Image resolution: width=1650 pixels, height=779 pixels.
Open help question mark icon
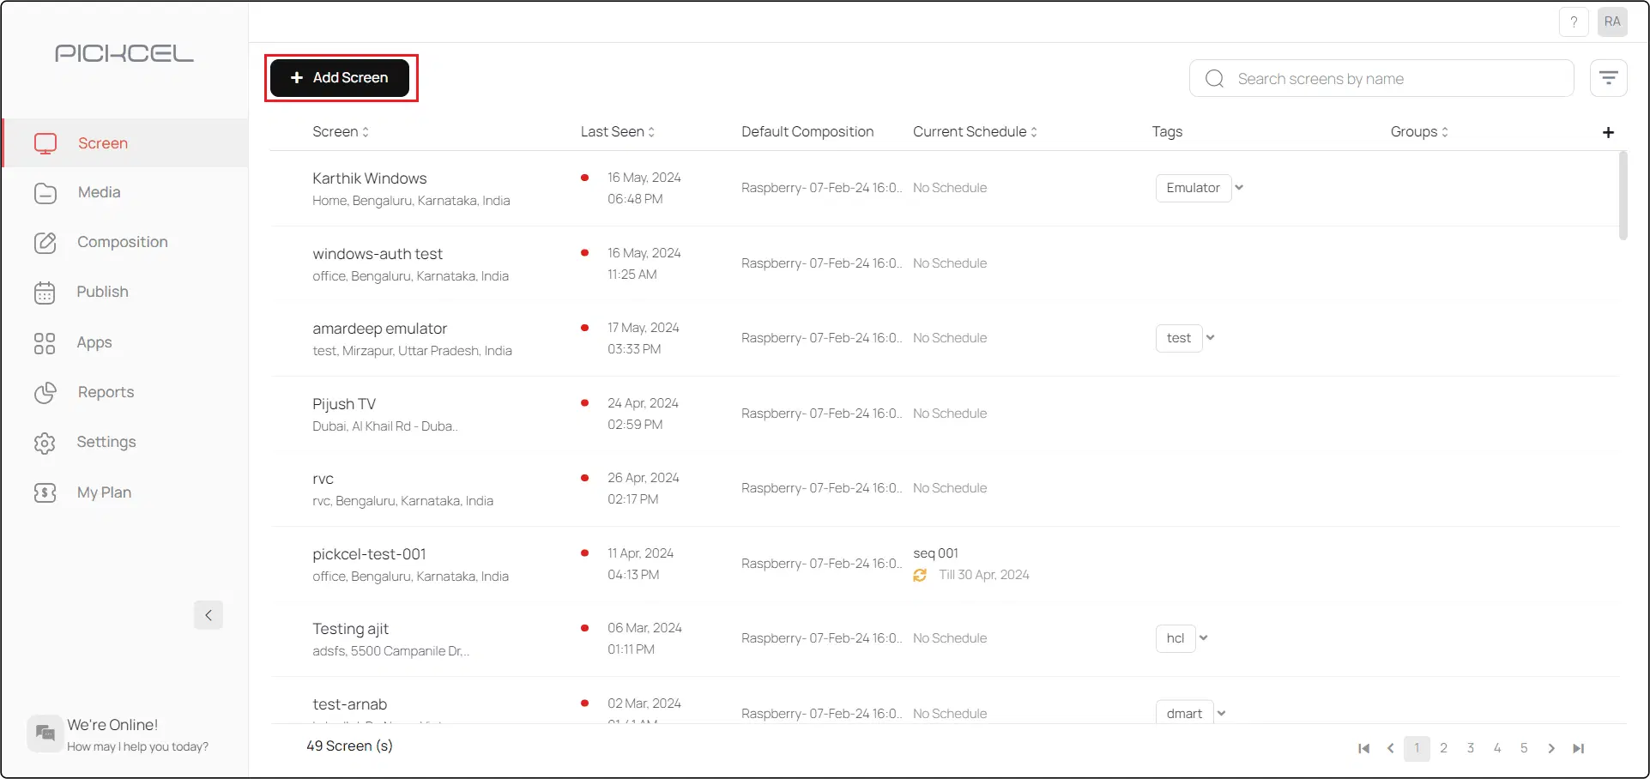[1573, 22]
